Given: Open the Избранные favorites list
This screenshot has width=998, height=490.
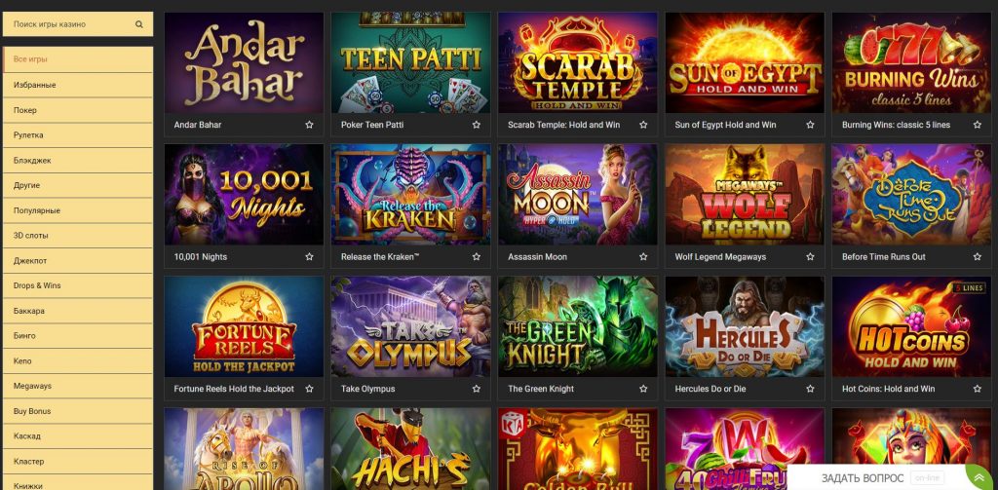Looking at the screenshot, I should coord(78,85).
